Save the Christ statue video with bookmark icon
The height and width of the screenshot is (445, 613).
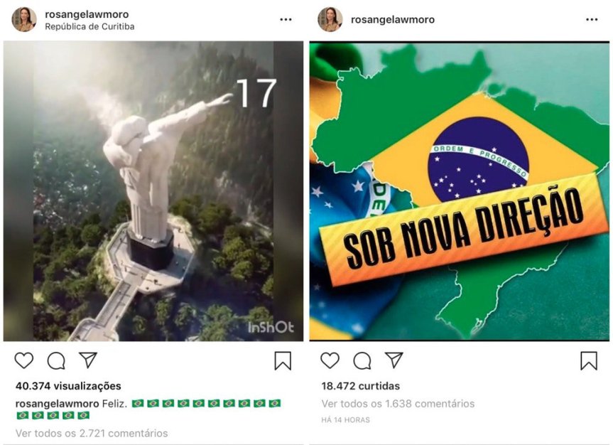pos(283,360)
